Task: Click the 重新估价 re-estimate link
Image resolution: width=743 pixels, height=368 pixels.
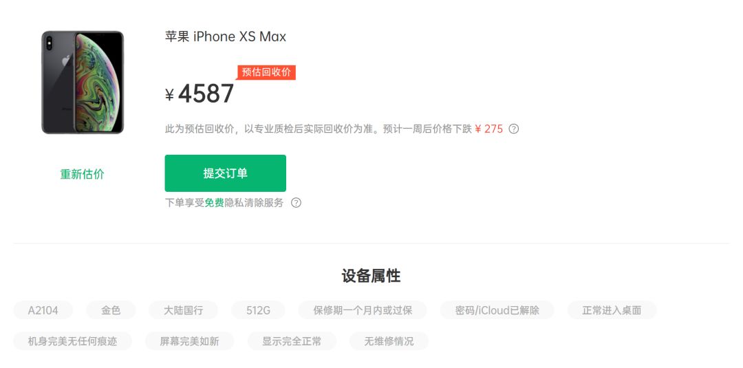Action: 83,174
